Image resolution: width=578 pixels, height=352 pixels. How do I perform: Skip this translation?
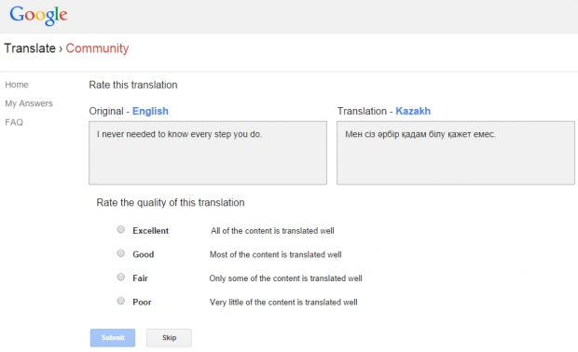coord(169,338)
